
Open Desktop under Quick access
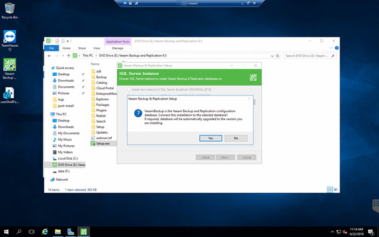(x=64, y=74)
